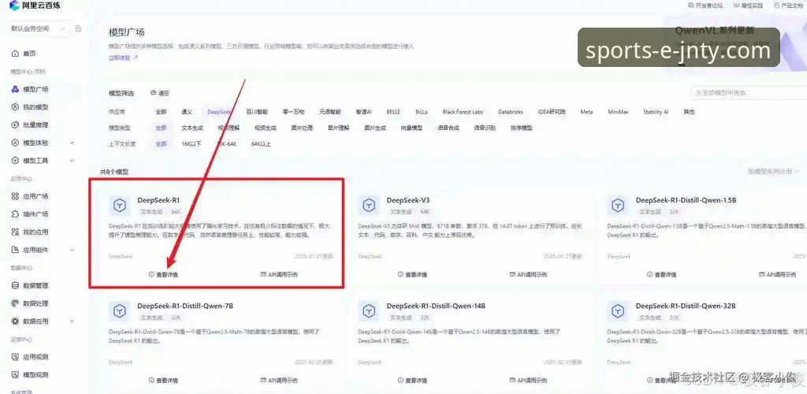Click the 数据应用 sidebar icon
The height and width of the screenshot is (394, 807).
pyautogui.click(x=15, y=321)
